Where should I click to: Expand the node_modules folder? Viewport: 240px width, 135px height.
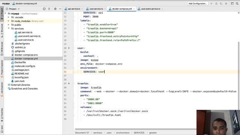[x=9, y=21]
